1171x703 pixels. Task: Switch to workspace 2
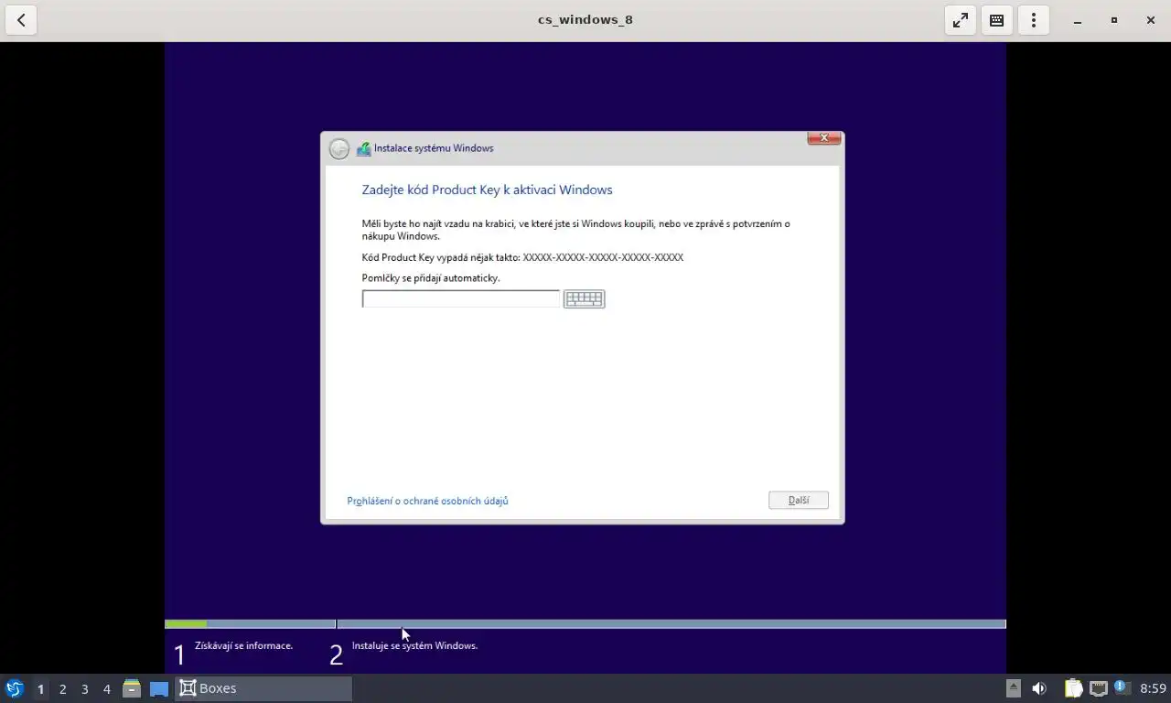click(62, 688)
